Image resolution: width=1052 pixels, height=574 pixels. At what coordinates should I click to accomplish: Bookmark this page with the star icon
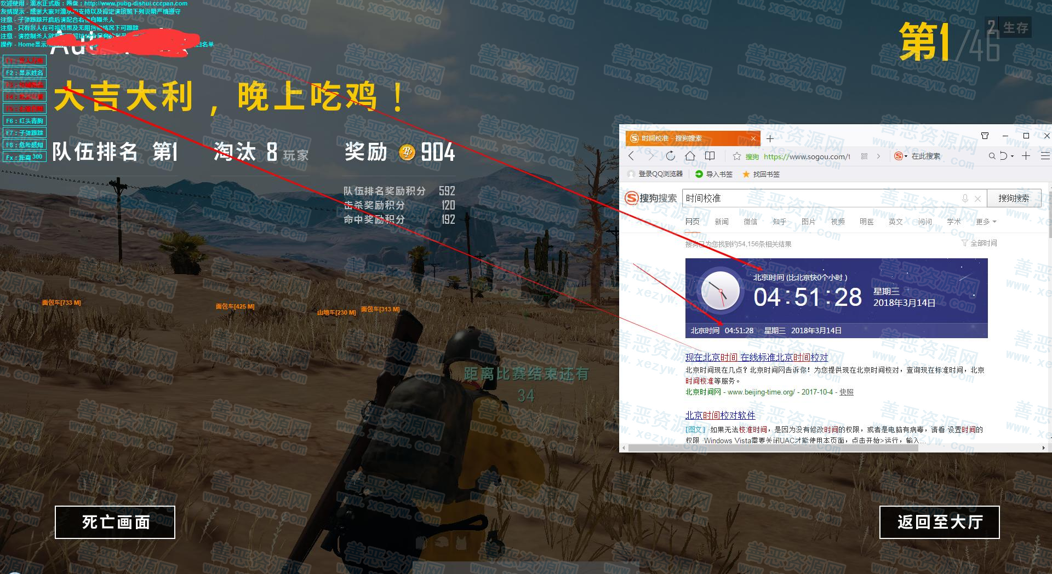coord(737,156)
